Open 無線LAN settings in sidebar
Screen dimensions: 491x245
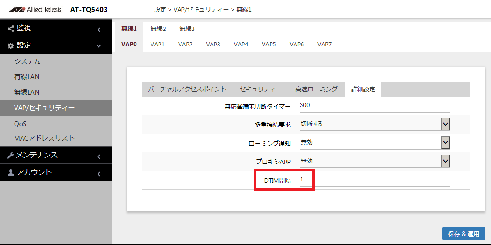click(x=27, y=92)
